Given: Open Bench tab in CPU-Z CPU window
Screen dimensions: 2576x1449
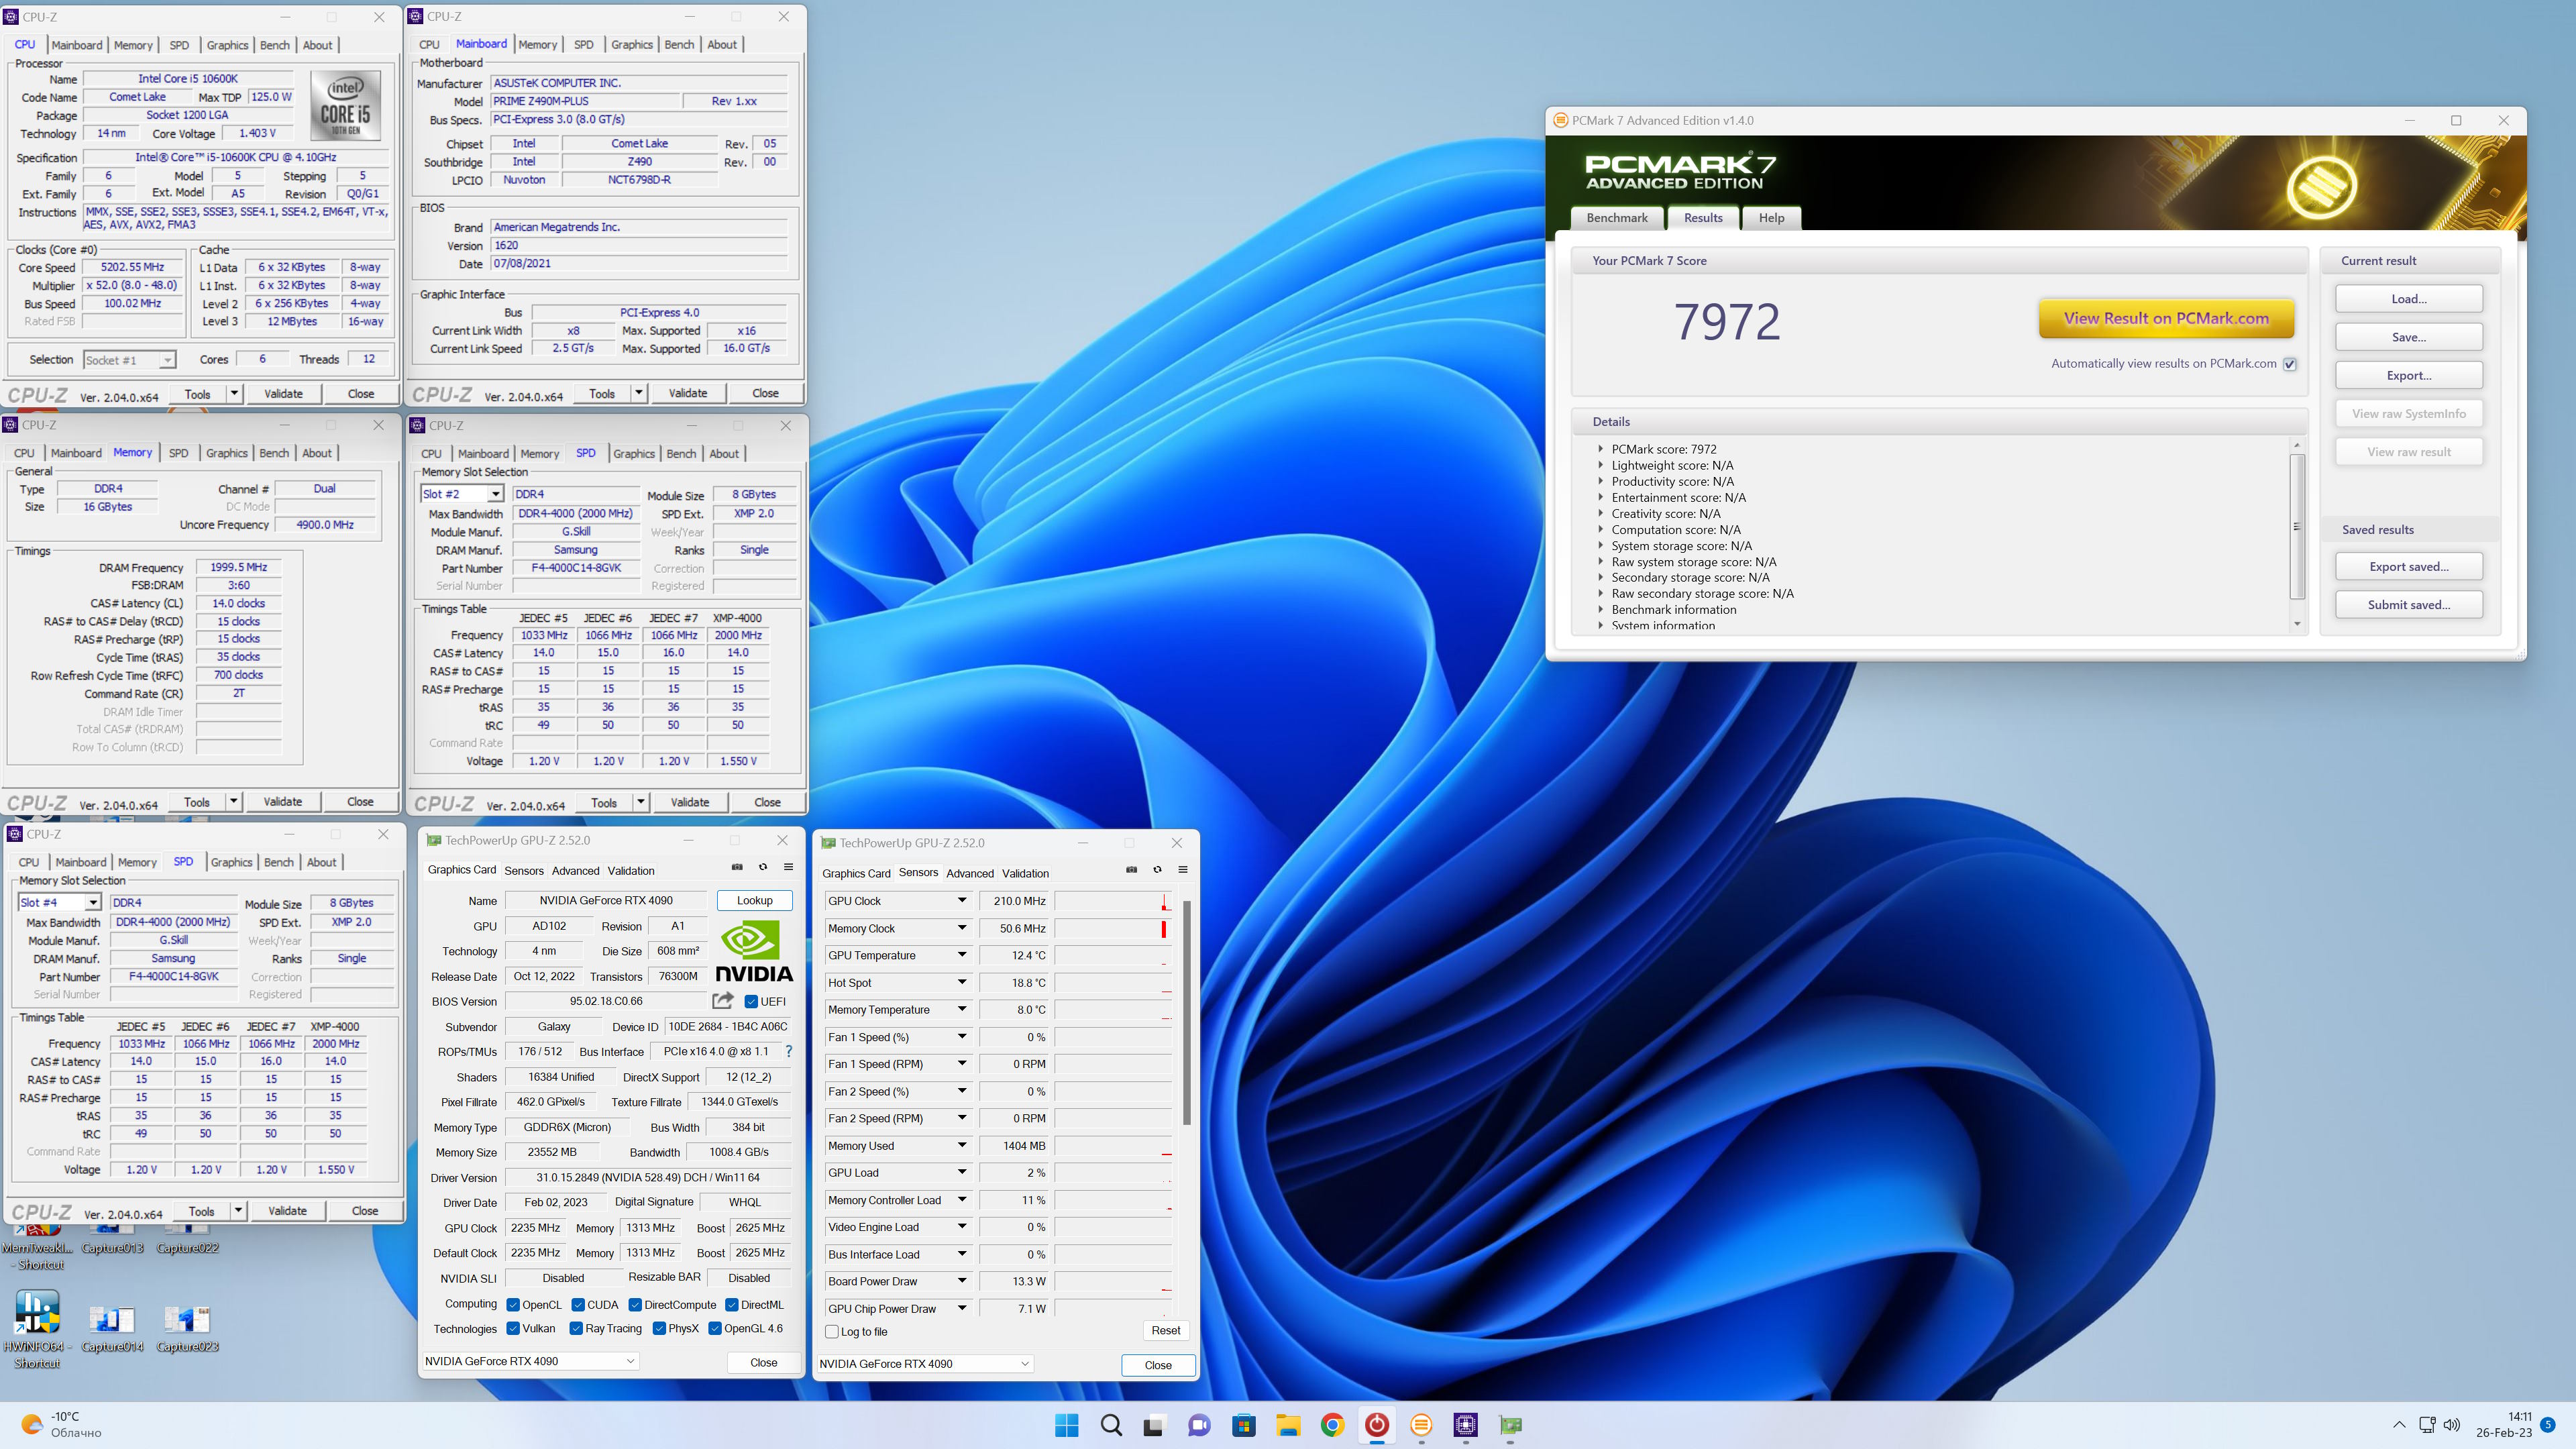Looking at the screenshot, I should pyautogui.click(x=274, y=45).
